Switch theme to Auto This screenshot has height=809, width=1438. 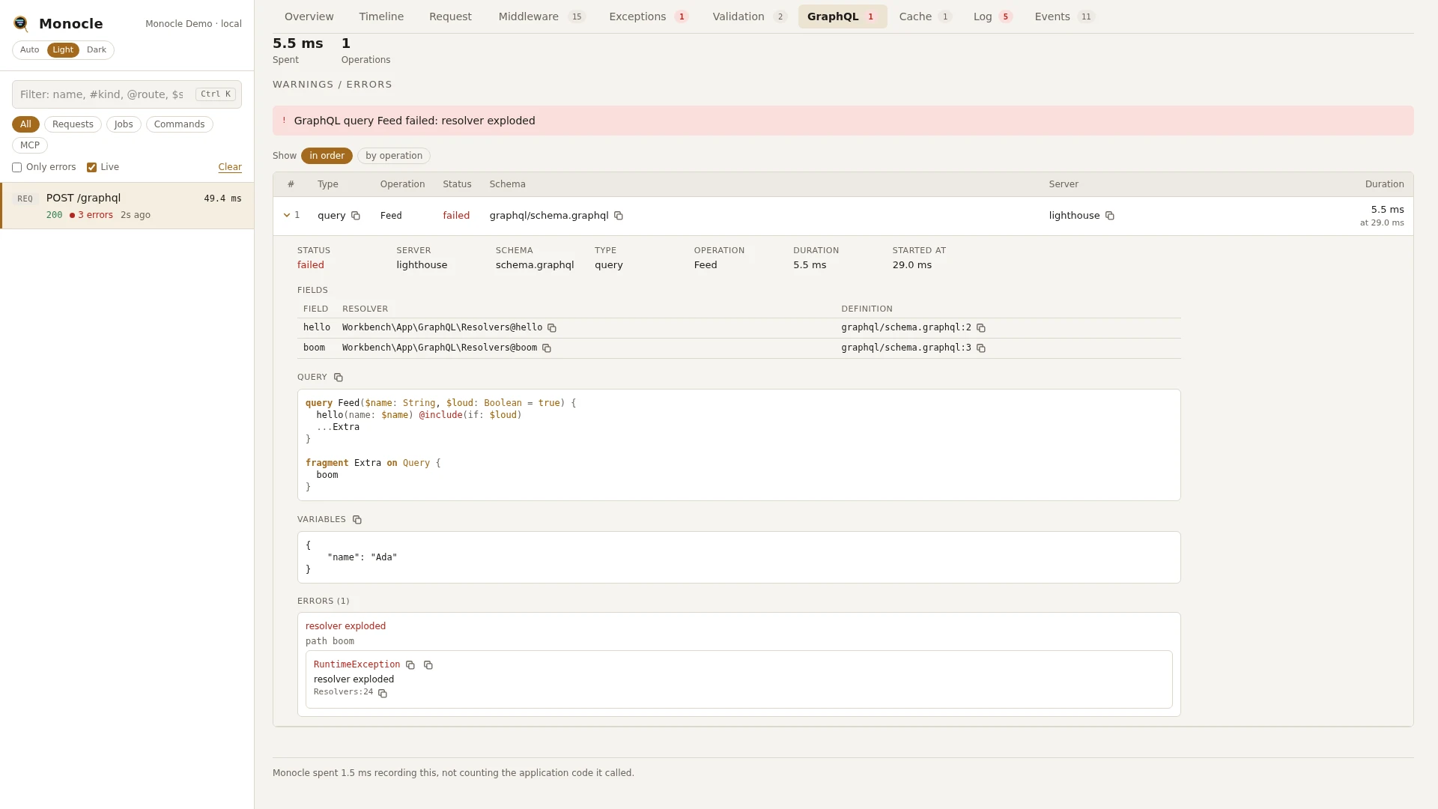coord(30,50)
